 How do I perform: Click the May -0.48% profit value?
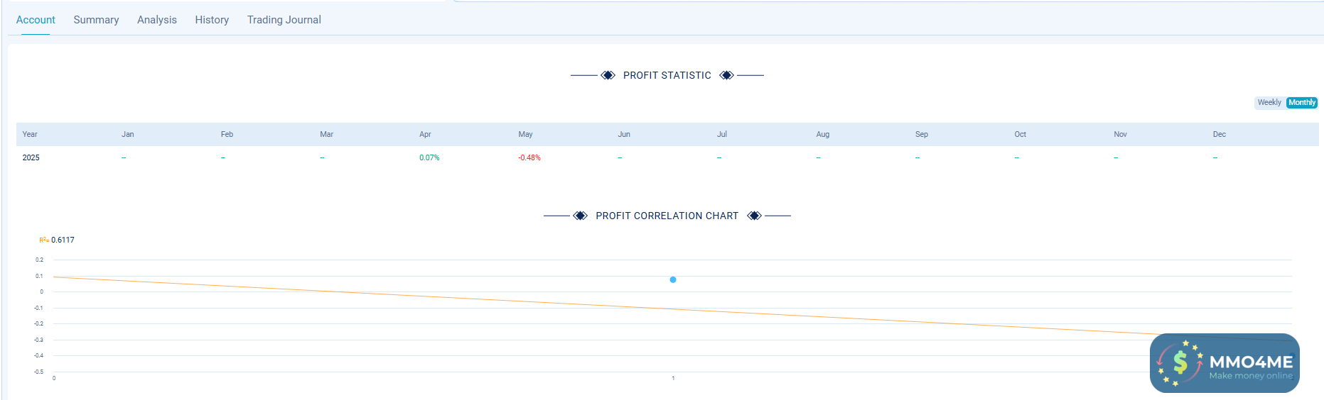pyautogui.click(x=529, y=157)
